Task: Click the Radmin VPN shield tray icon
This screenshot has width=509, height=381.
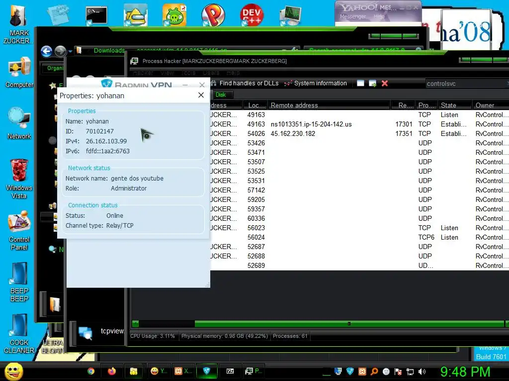Action: (350, 372)
